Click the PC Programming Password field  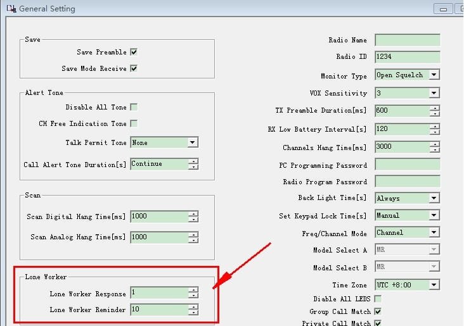407,165
